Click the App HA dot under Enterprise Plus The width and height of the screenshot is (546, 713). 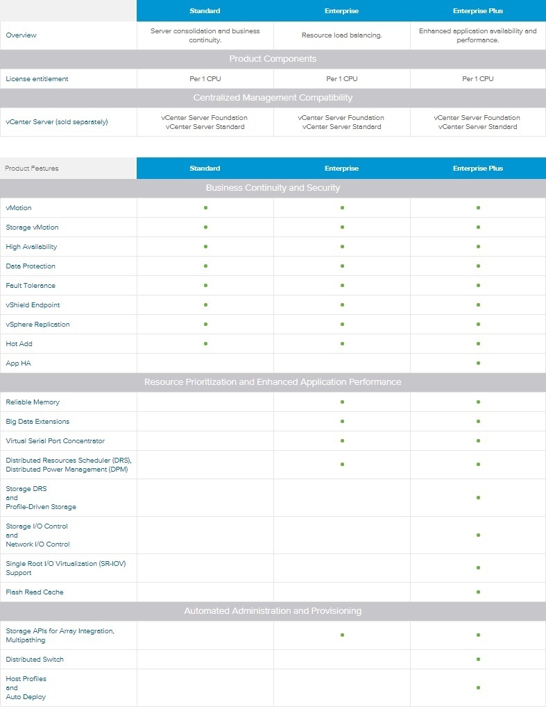[x=478, y=363]
